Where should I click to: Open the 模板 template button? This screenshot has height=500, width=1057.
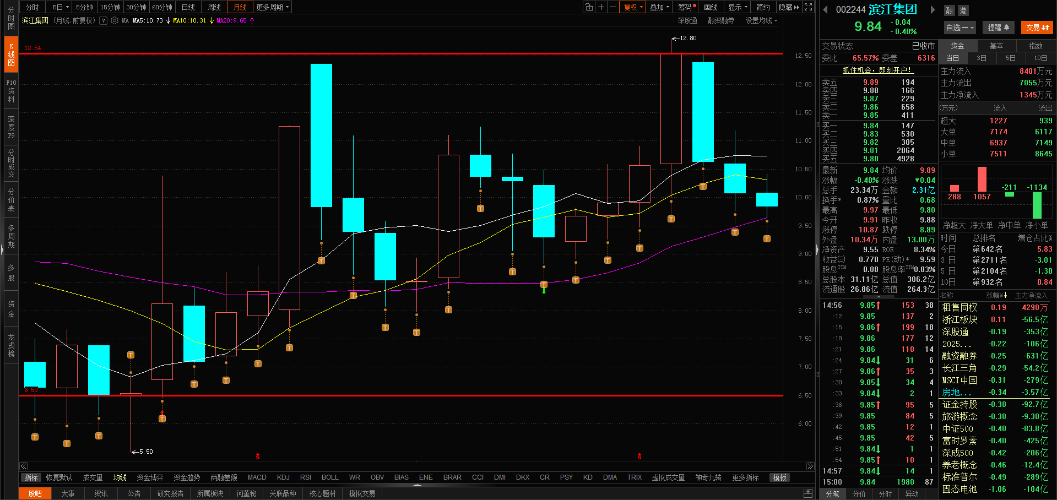(x=780, y=477)
